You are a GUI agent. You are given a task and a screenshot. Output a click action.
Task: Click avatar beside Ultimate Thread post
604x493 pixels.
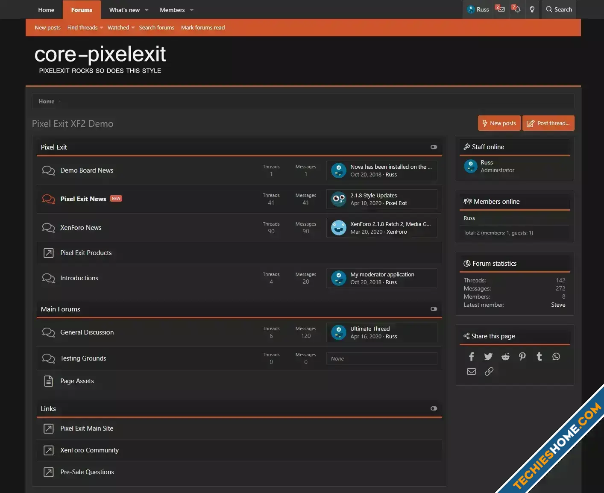click(339, 332)
